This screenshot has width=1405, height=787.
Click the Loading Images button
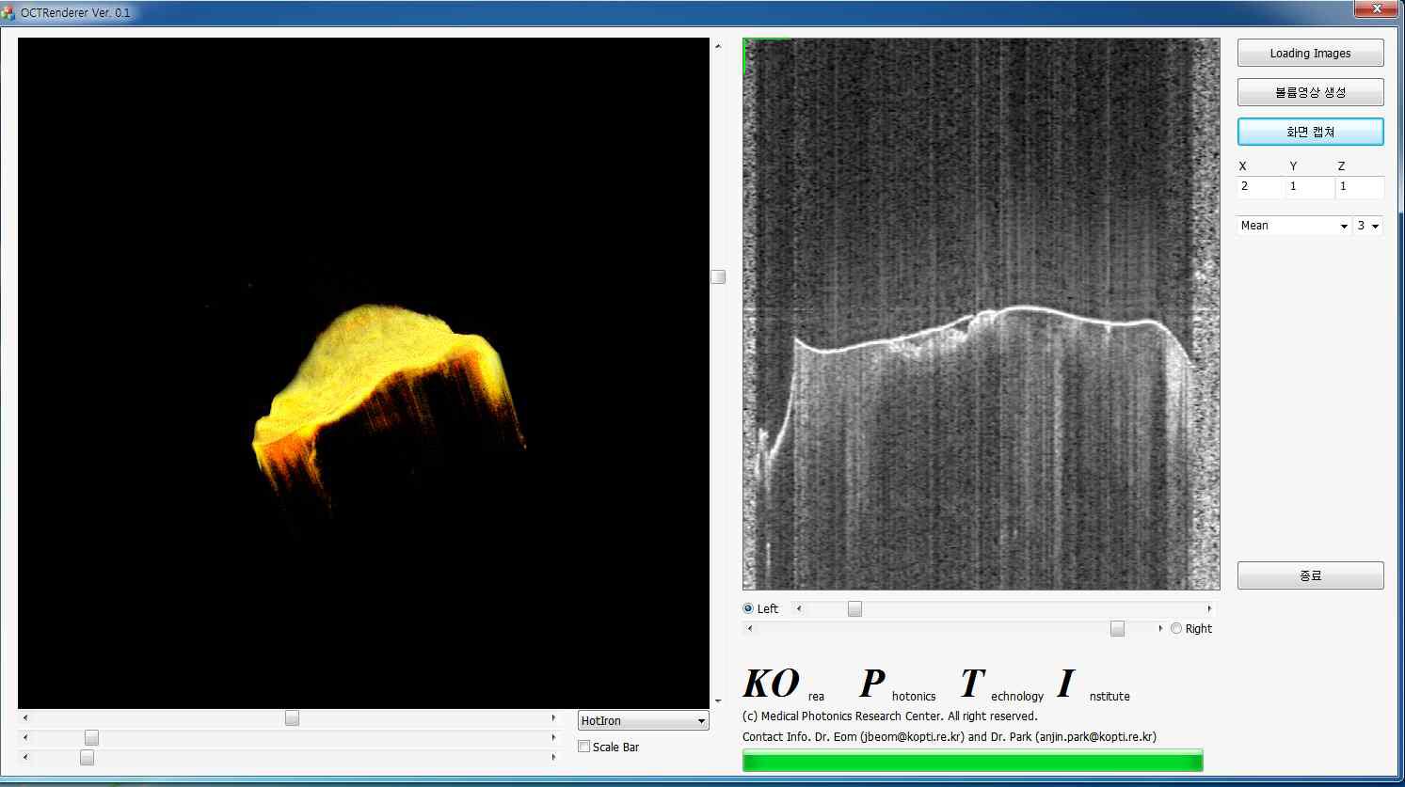[x=1310, y=53]
